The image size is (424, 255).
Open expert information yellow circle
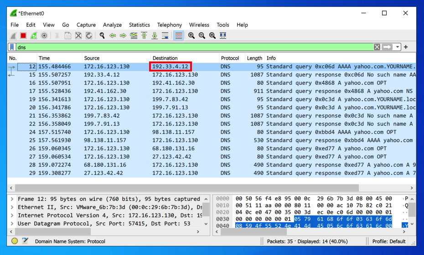point(15,241)
